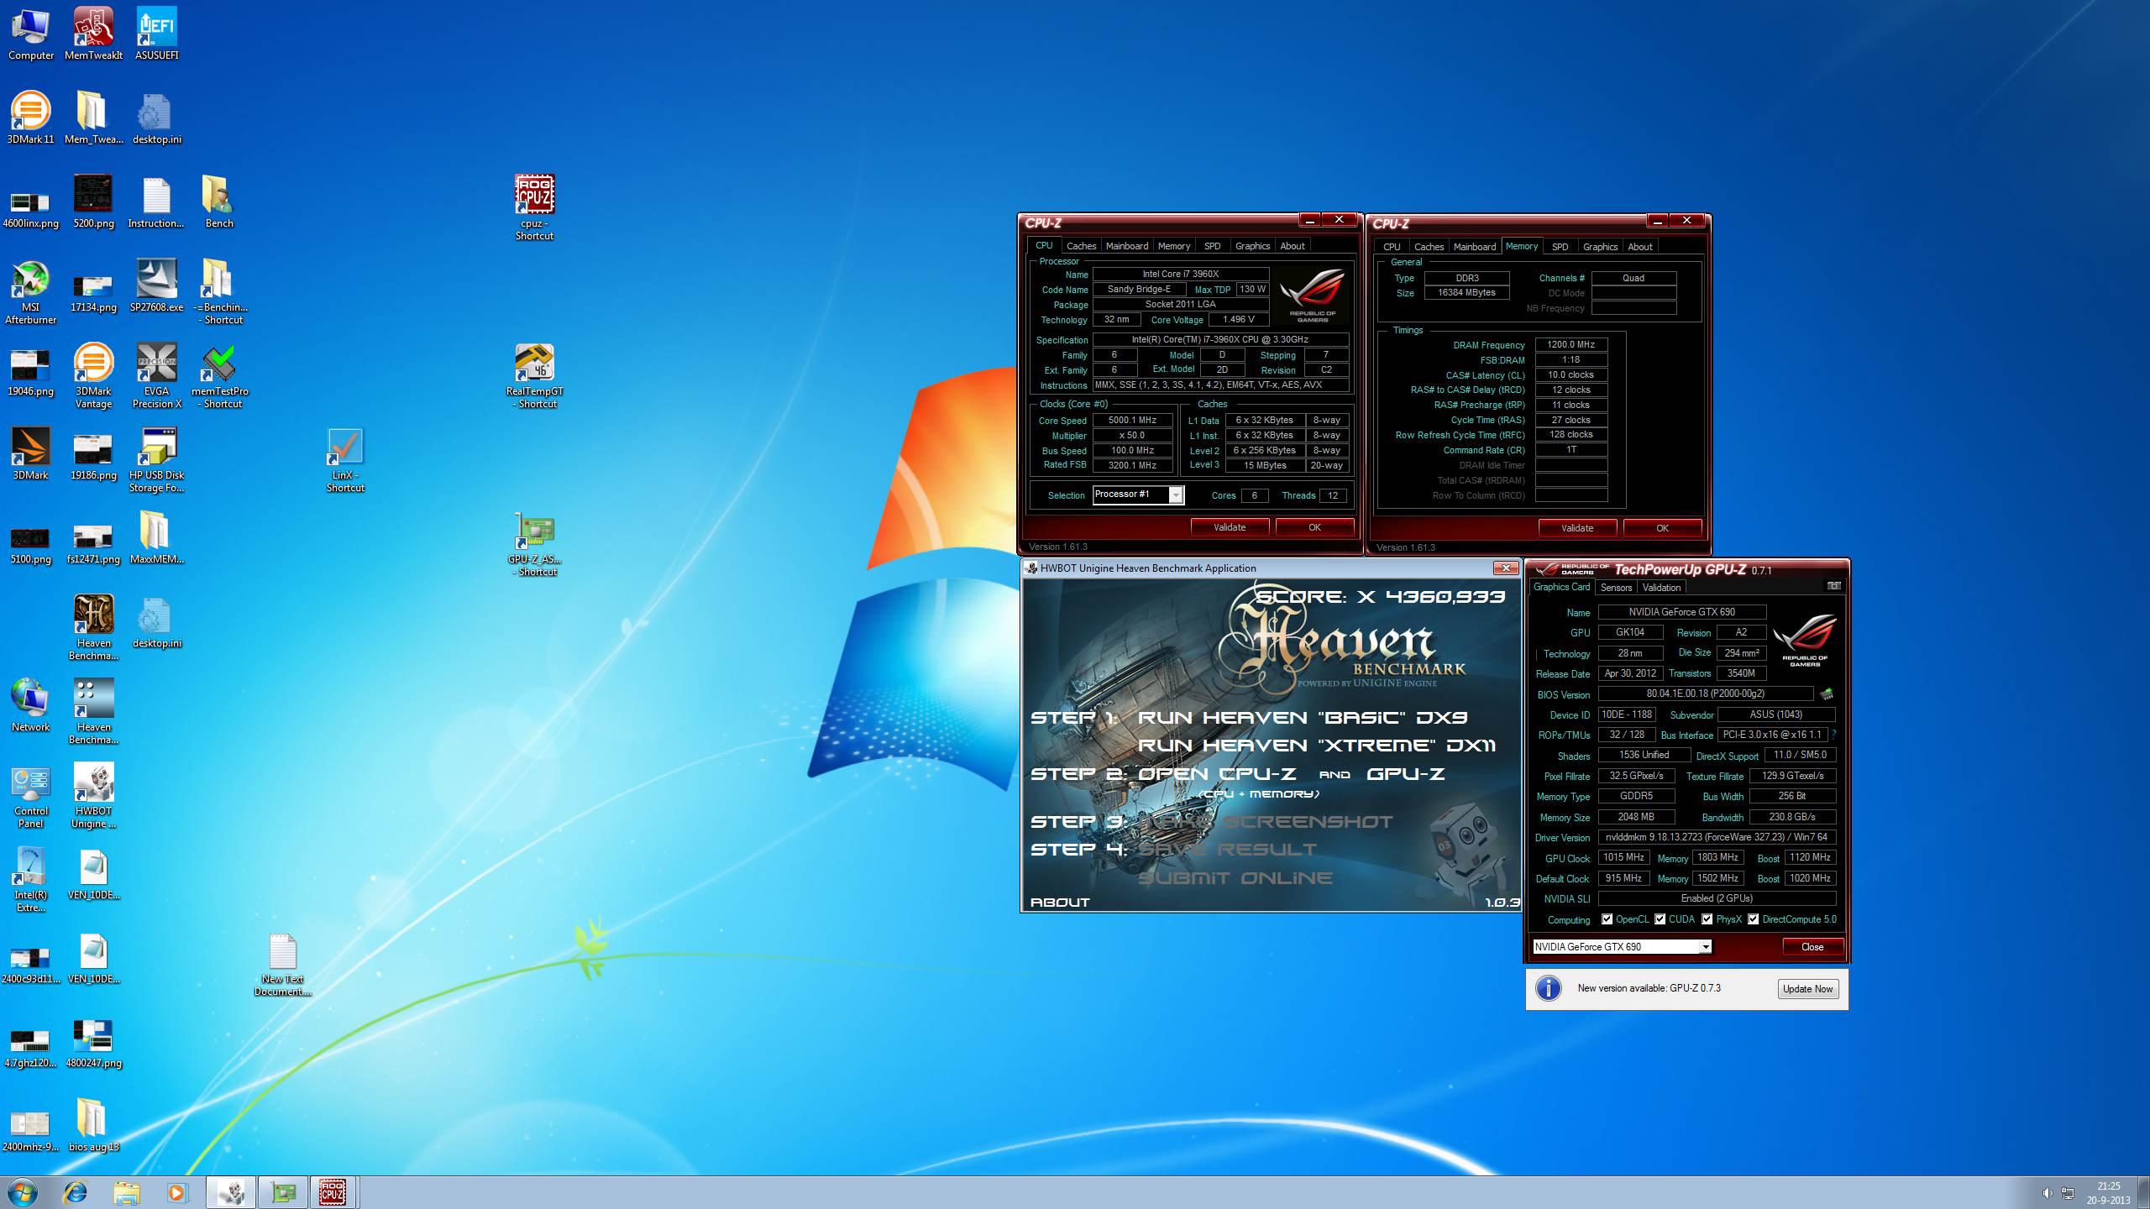Viewport: 2150px width, 1209px height.
Task: Open the 3DMark Vantage desktop icon
Action: tap(93, 376)
